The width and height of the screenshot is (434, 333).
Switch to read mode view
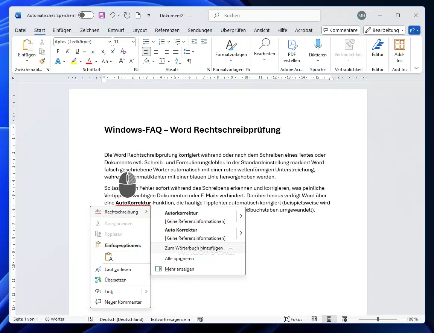314,319
